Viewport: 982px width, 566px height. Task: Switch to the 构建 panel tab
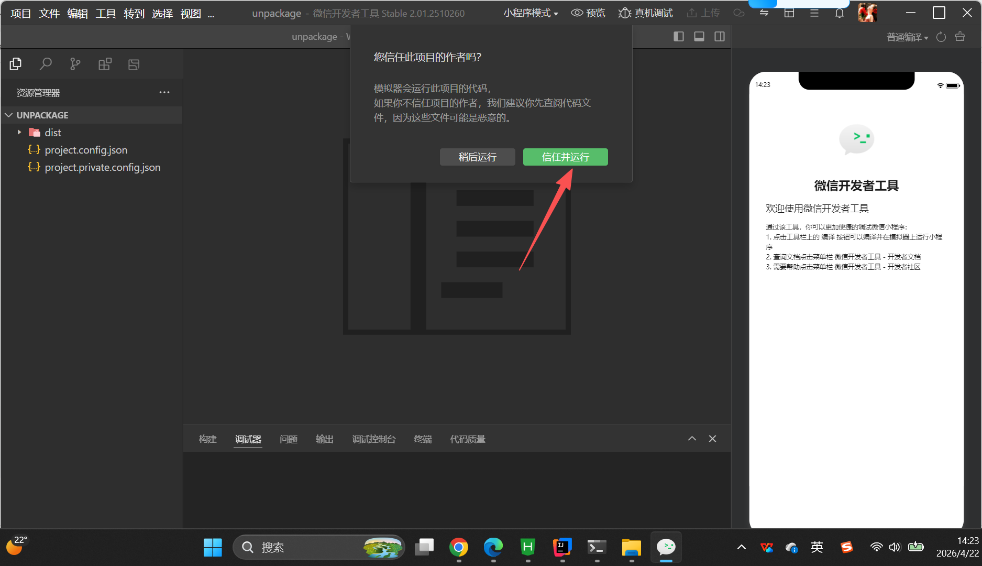207,439
